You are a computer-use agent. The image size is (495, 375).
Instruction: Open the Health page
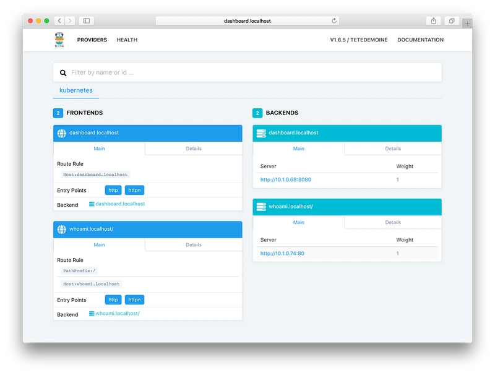click(x=127, y=40)
